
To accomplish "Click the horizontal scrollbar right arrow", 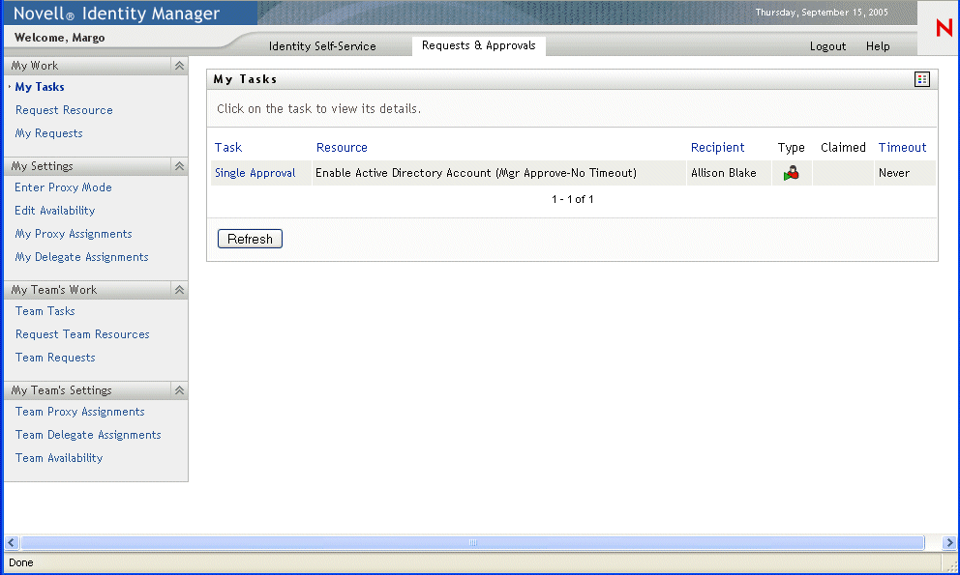I will (949, 542).
